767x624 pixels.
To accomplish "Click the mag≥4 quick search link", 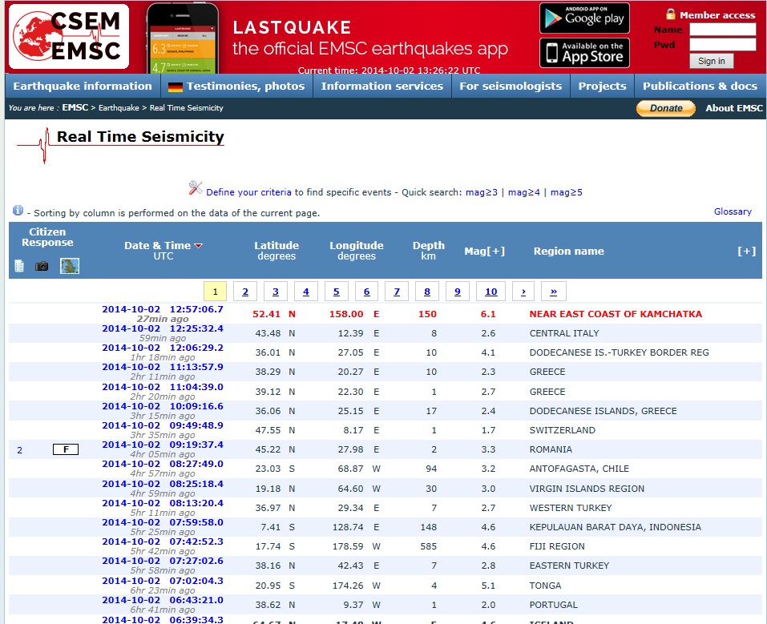I will pyautogui.click(x=524, y=192).
